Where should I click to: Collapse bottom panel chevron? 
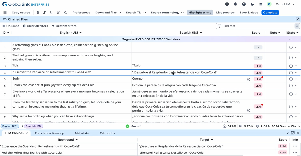tap(287, 133)
